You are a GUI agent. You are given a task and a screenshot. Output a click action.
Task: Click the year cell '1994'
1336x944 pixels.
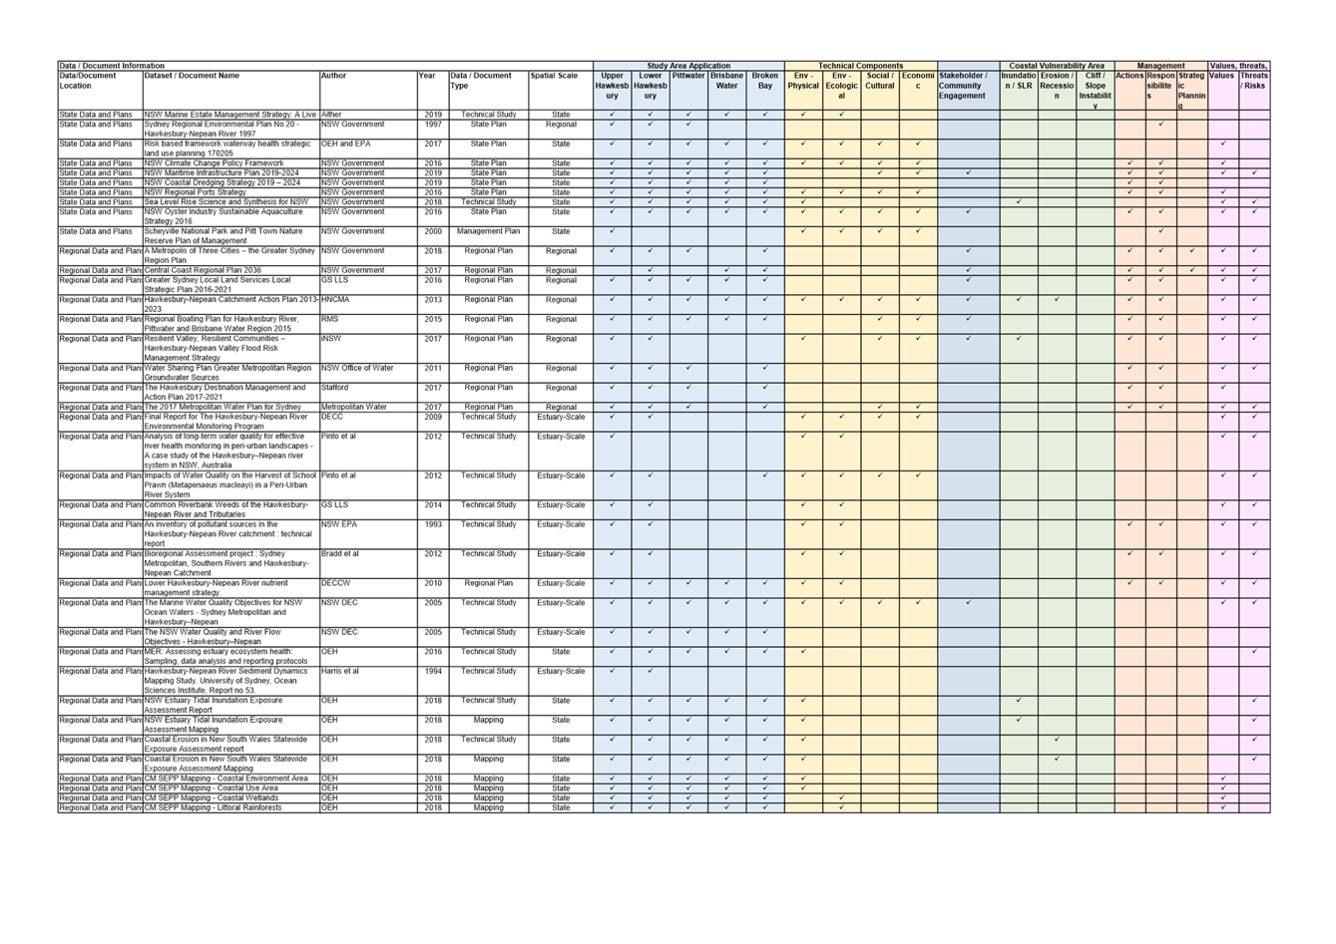pyautogui.click(x=433, y=680)
